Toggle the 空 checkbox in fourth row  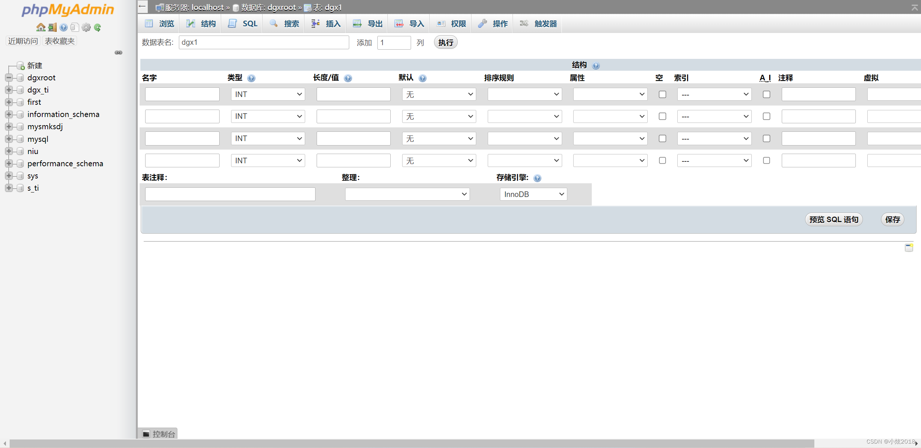point(663,160)
